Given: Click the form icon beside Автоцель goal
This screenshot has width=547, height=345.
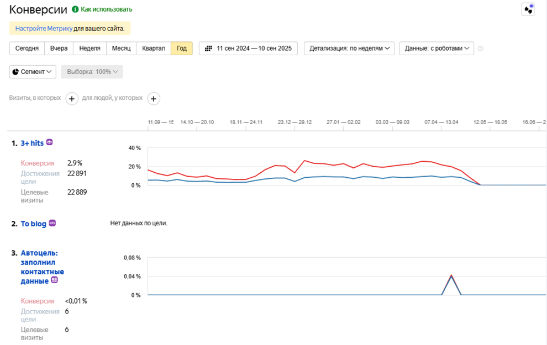Looking at the screenshot, I should coord(54,280).
